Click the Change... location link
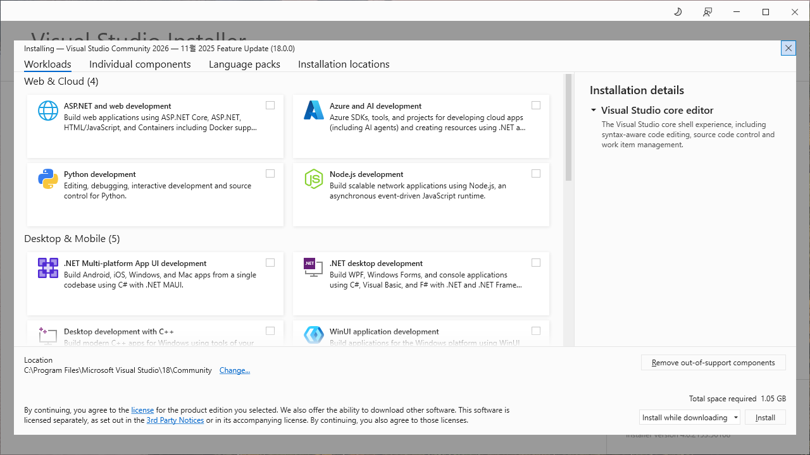The width and height of the screenshot is (810, 455). coord(235,370)
